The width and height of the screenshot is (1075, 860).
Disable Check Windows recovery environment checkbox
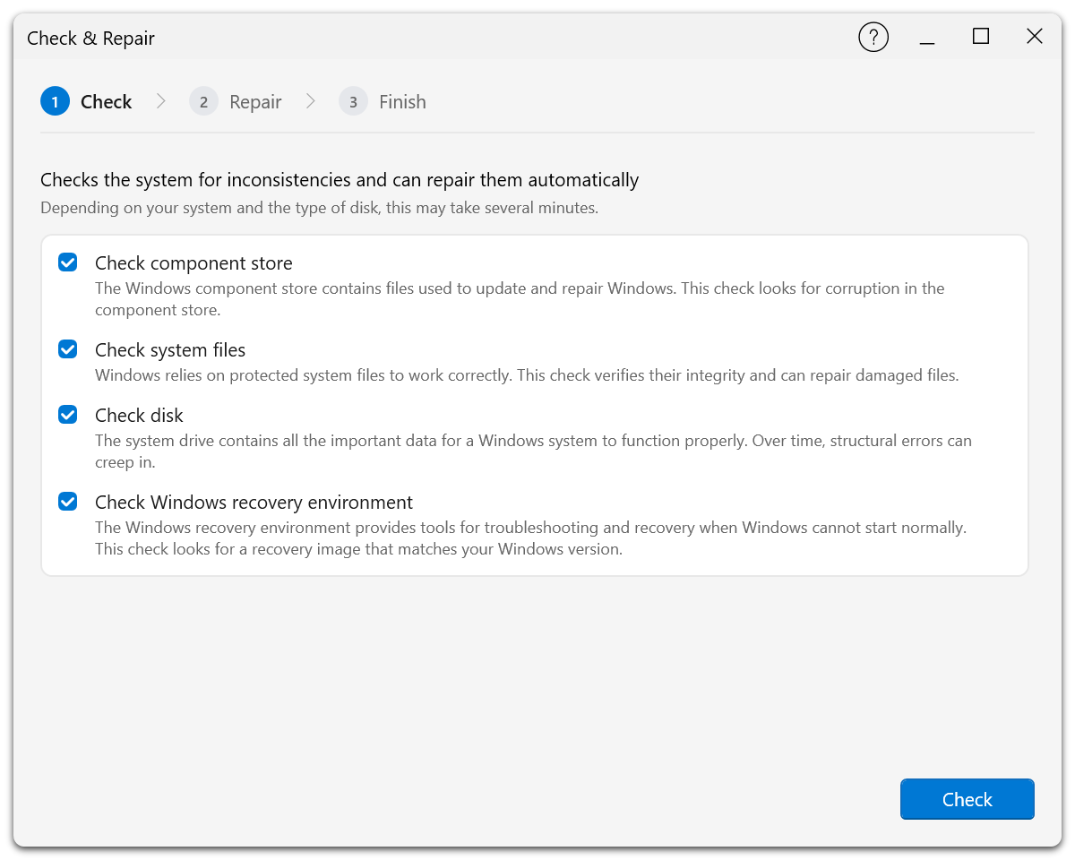pos(67,501)
